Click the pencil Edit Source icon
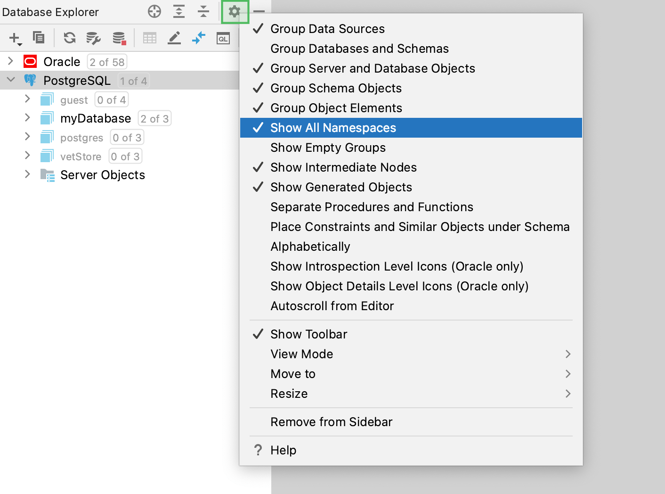The height and width of the screenshot is (494, 665). (174, 38)
